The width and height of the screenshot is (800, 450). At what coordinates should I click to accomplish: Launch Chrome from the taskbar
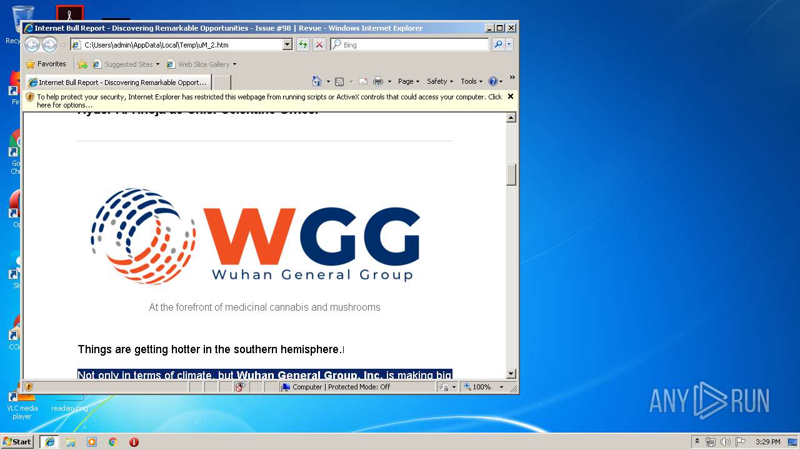112,441
